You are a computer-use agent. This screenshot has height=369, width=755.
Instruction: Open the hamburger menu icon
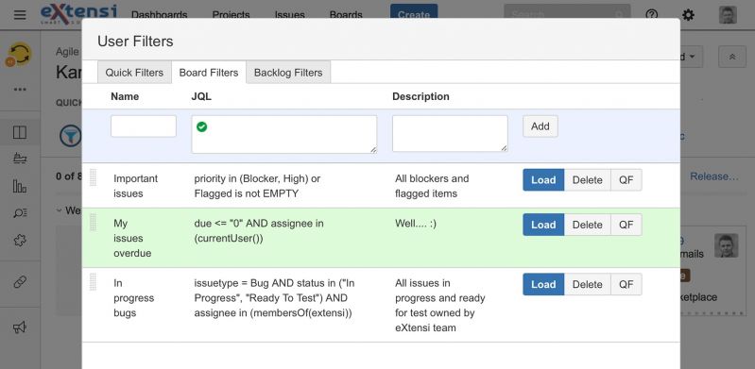[x=20, y=15]
